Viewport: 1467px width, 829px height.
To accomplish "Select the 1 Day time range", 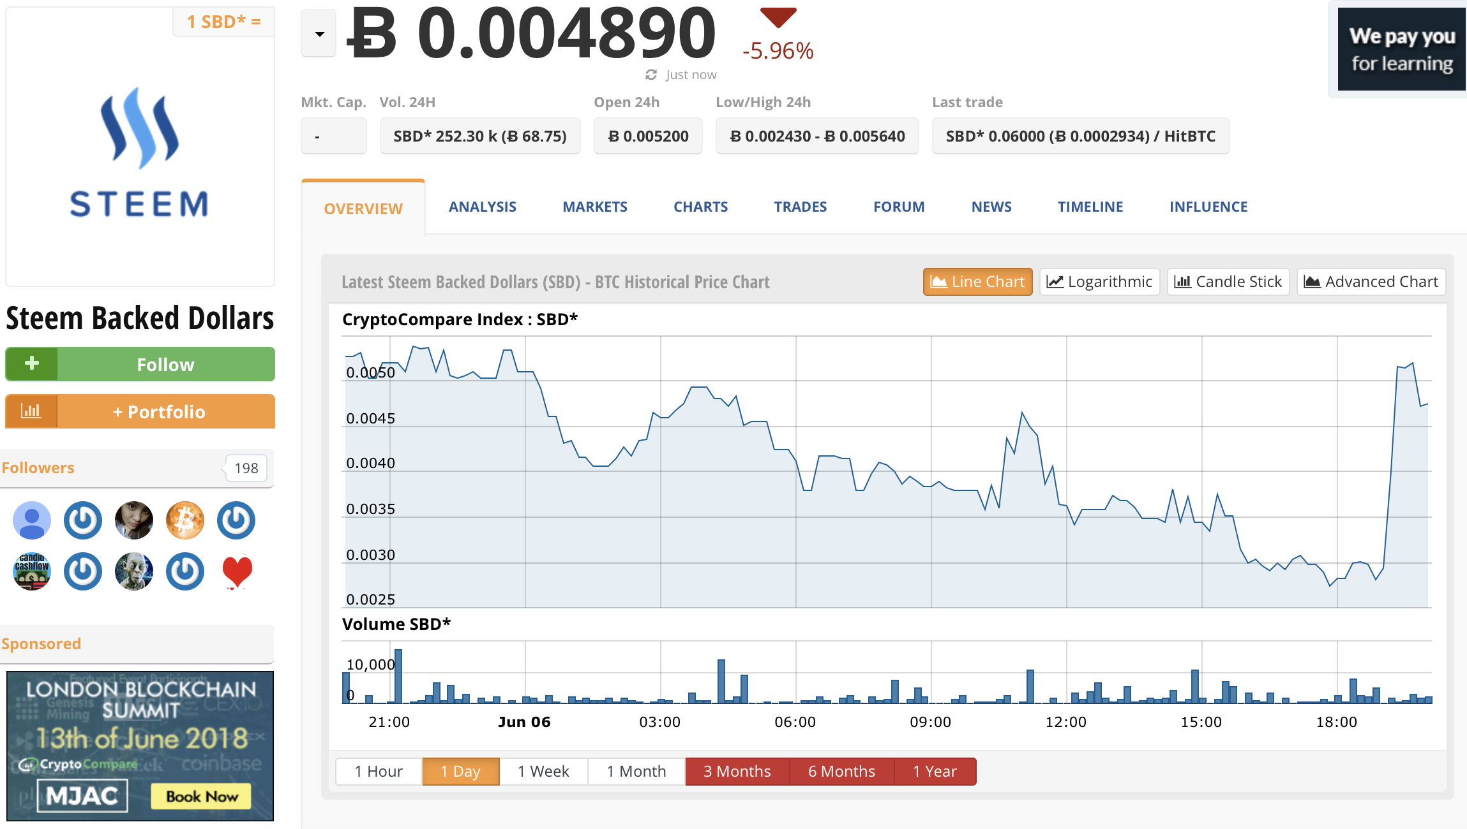I will tap(460, 772).
